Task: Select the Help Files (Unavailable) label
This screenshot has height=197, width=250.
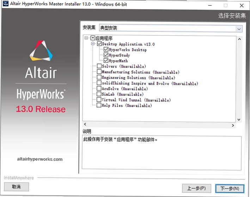Action: click(x=127, y=105)
